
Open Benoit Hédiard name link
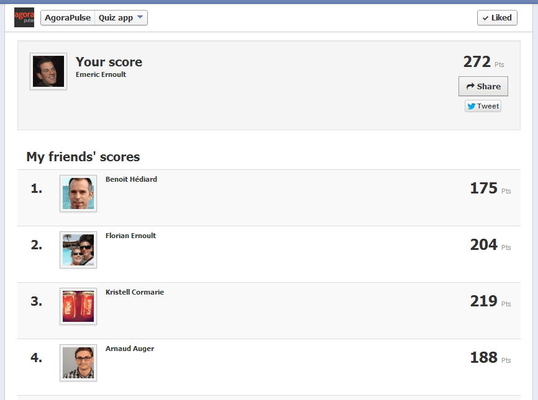point(131,179)
